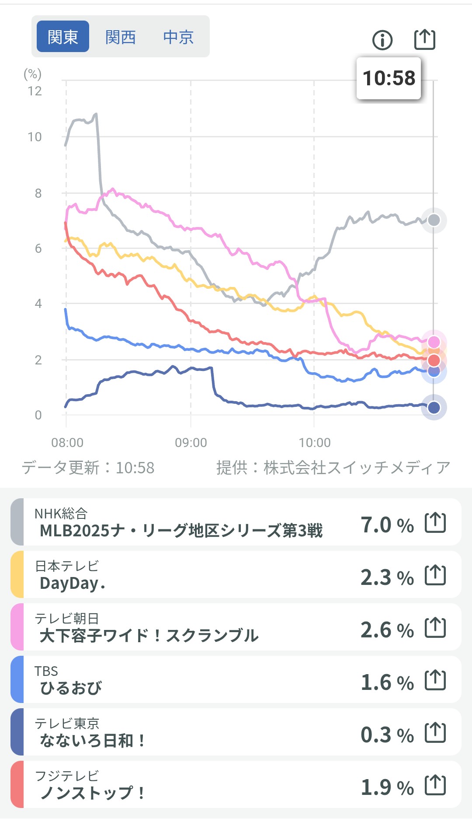Click the 10:58 time tooltip
Viewport: 472px width, 822px height.
point(389,78)
